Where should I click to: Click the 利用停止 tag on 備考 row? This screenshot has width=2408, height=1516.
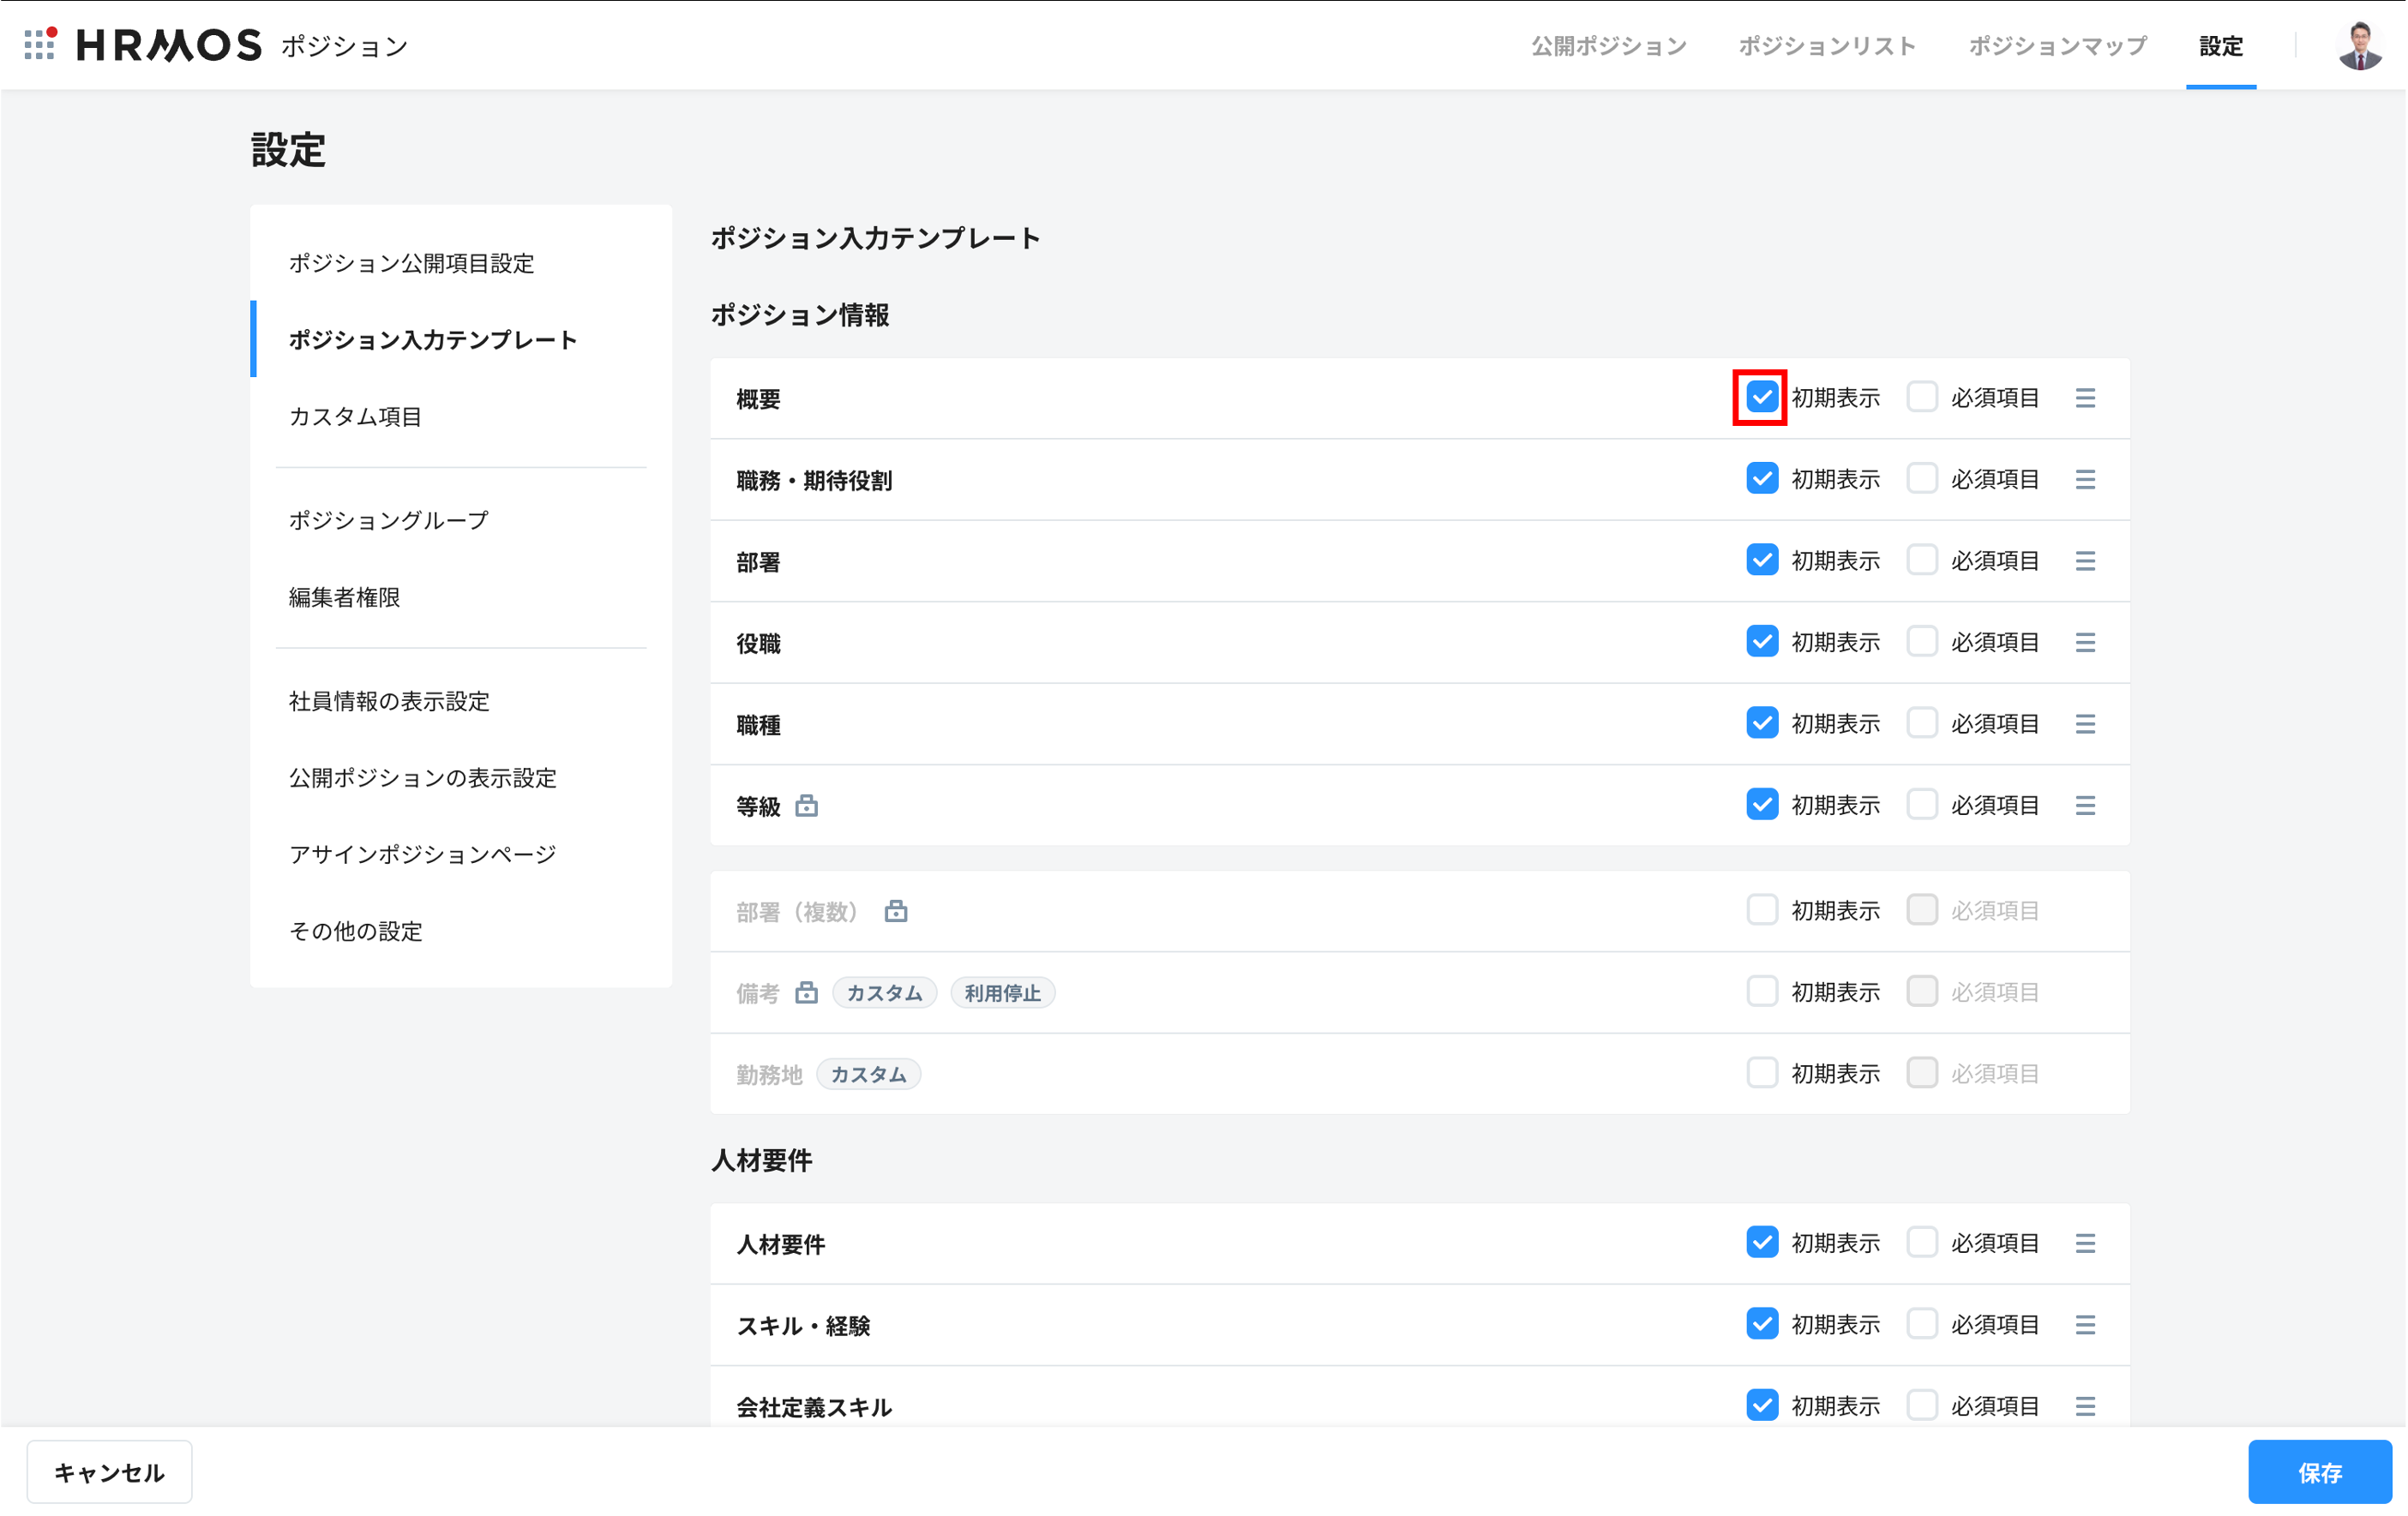(x=1003, y=993)
